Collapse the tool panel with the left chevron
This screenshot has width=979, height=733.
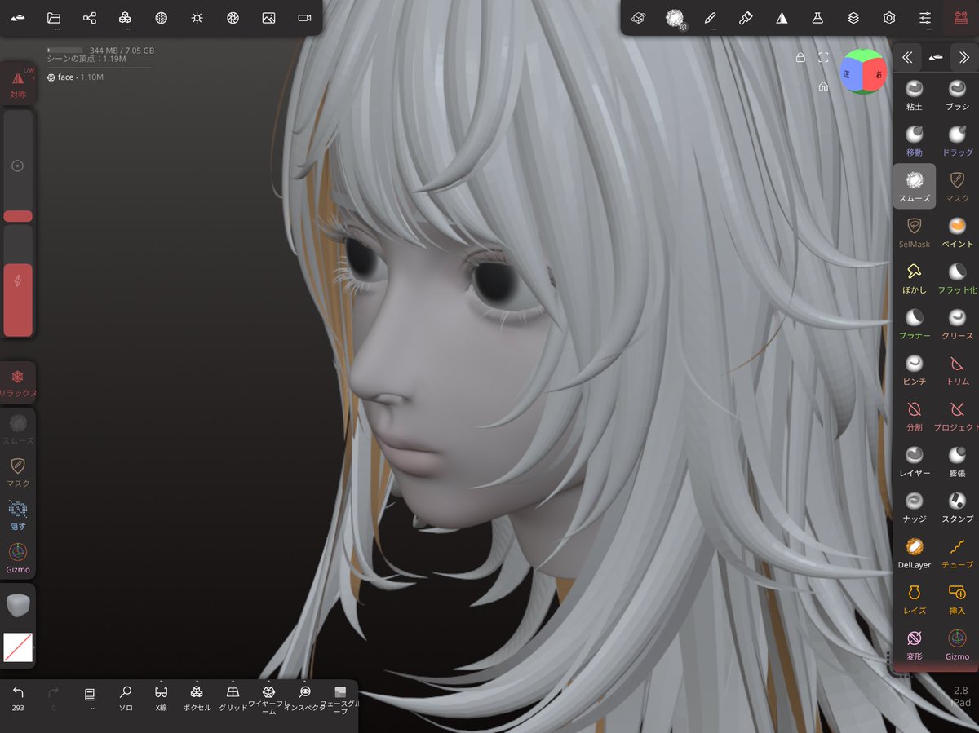pos(907,57)
